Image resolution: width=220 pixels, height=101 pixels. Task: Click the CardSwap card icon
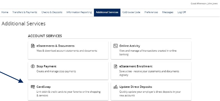point(33,87)
